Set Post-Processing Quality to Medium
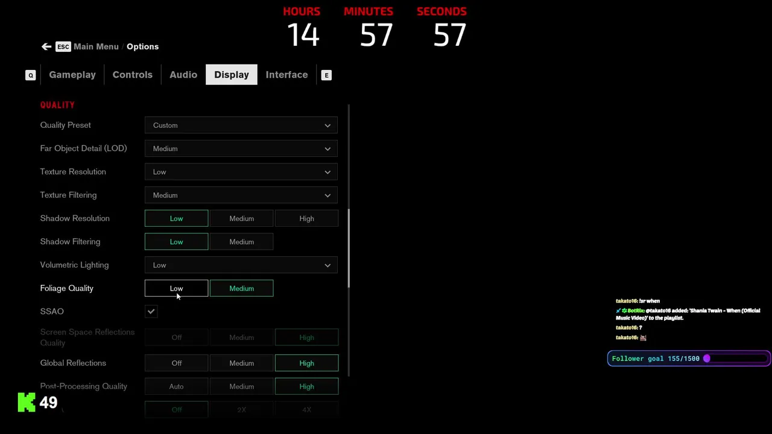This screenshot has width=772, height=434. pyautogui.click(x=241, y=386)
